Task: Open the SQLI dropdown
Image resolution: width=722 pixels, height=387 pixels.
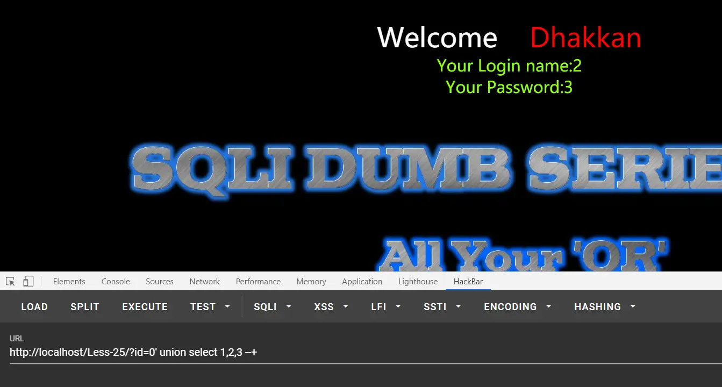Action: 272,306
